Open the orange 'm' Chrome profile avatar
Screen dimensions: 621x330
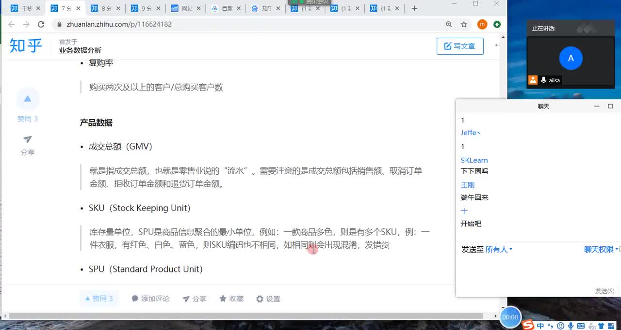tap(482, 24)
